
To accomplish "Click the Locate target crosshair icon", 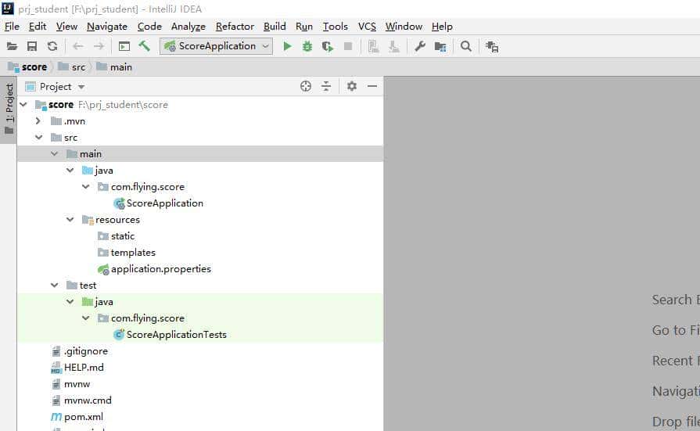I will click(306, 86).
